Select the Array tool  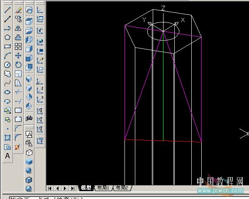pos(18,46)
